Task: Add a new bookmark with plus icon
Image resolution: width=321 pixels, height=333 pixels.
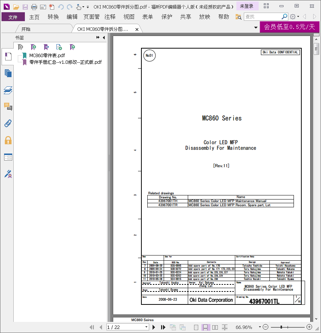Action: tap(33, 47)
